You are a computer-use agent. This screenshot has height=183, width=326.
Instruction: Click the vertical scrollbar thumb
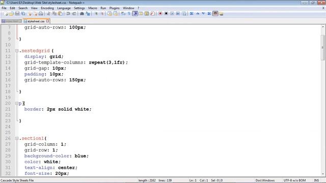click(x=323, y=47)
